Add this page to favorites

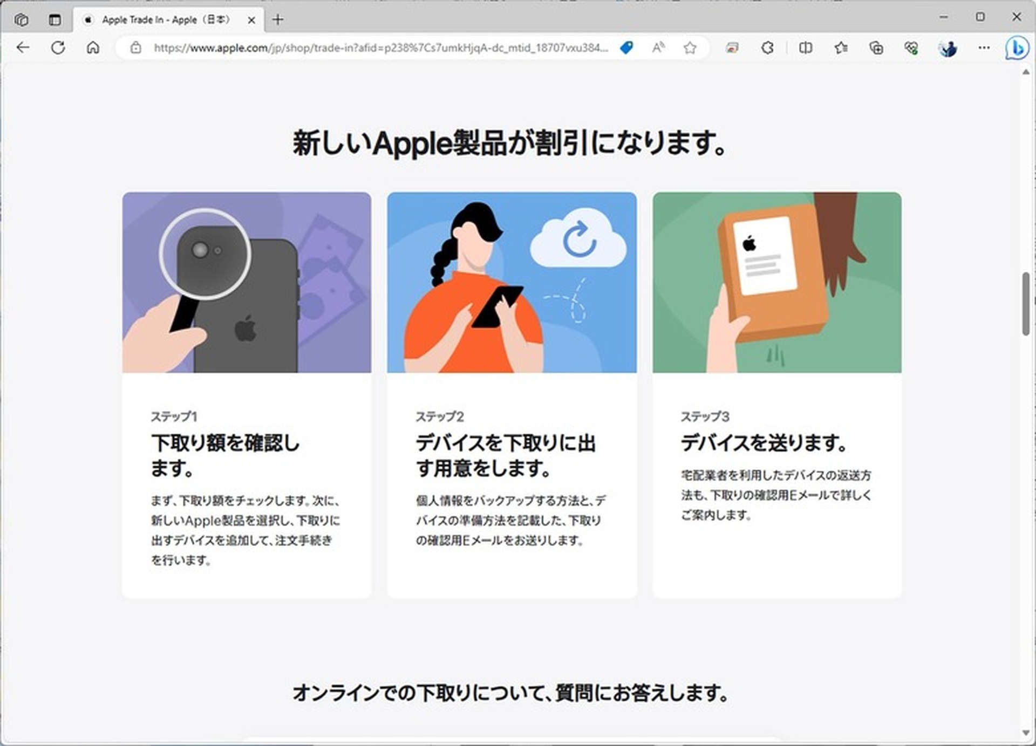(x=690, y=48)
